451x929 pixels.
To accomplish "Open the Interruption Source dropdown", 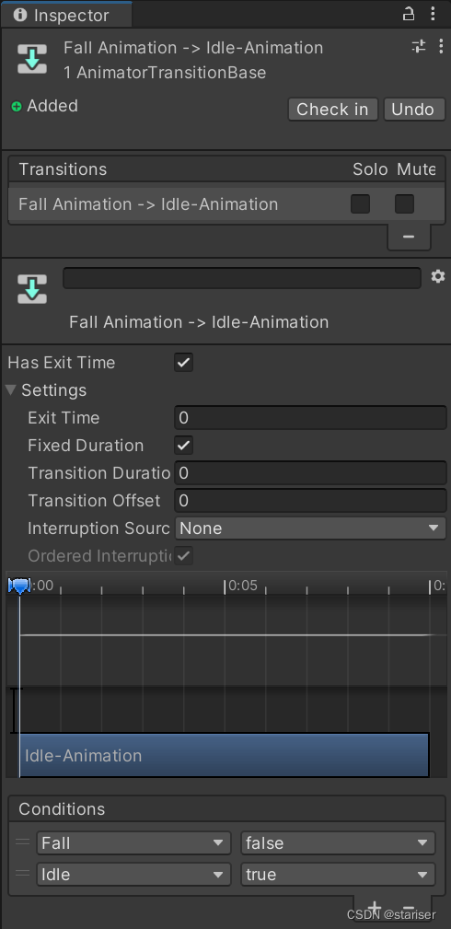I will [310, 528].
